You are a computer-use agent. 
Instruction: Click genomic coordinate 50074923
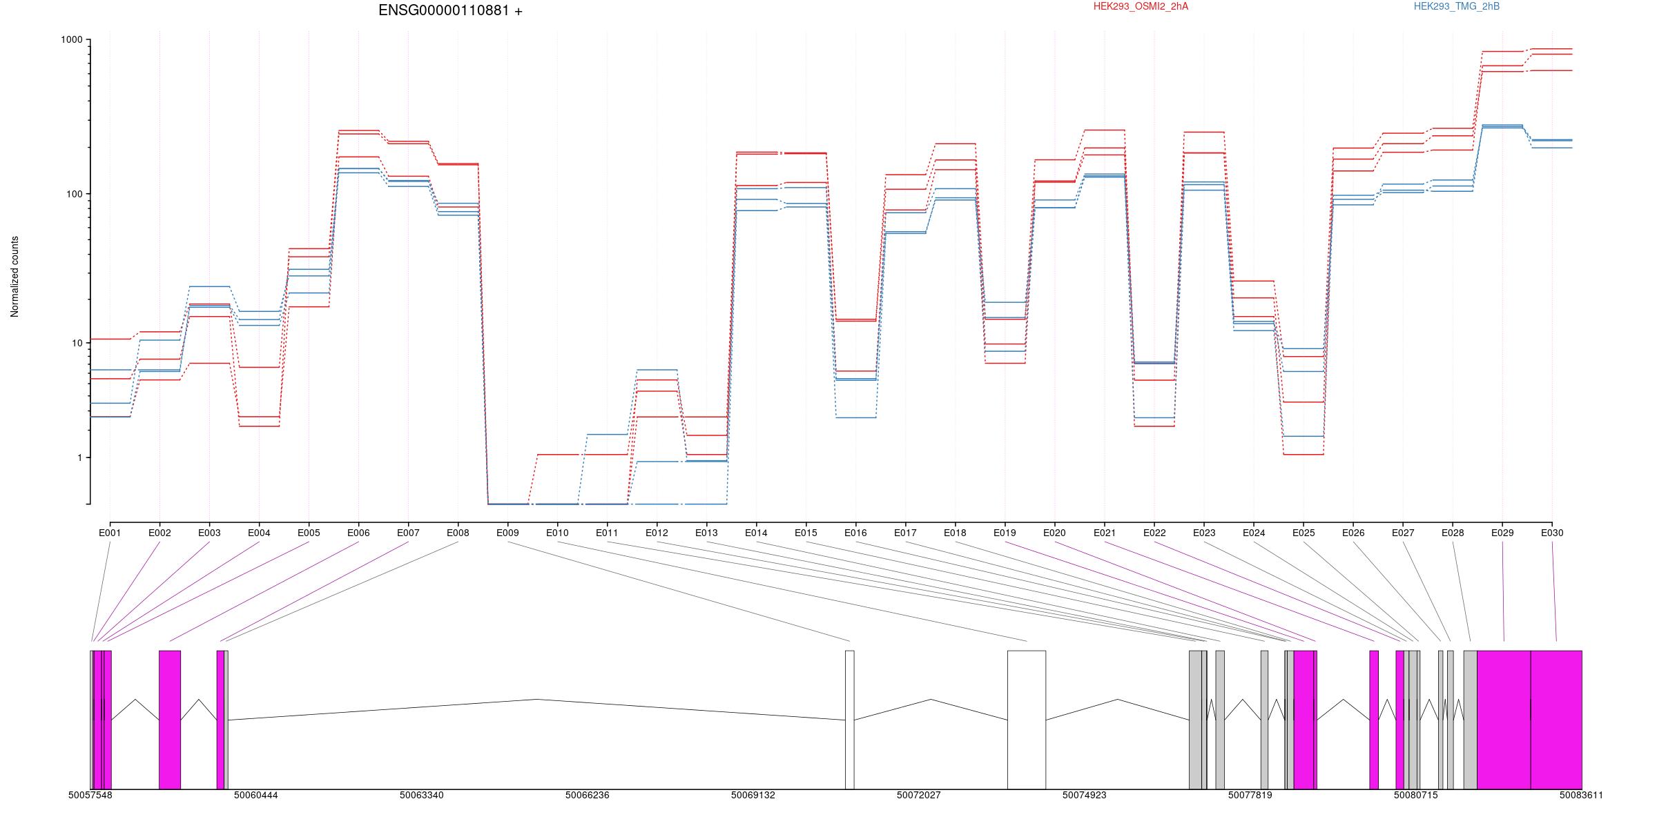click(x=1085, y=795)
